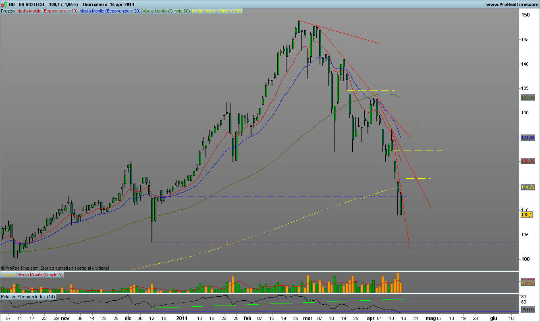Click the nov month label on time axis

click(x=65, y=318)
